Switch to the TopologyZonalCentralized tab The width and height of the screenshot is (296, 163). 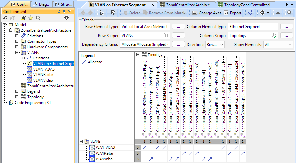[x=245, y=5]
